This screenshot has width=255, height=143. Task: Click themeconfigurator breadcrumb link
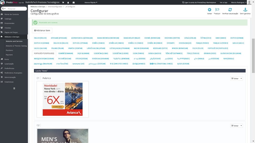point(55,7)
